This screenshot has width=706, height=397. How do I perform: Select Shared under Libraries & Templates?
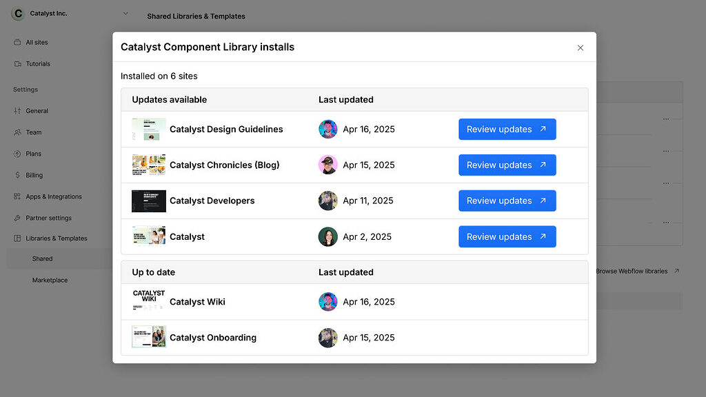coord(42,258)
